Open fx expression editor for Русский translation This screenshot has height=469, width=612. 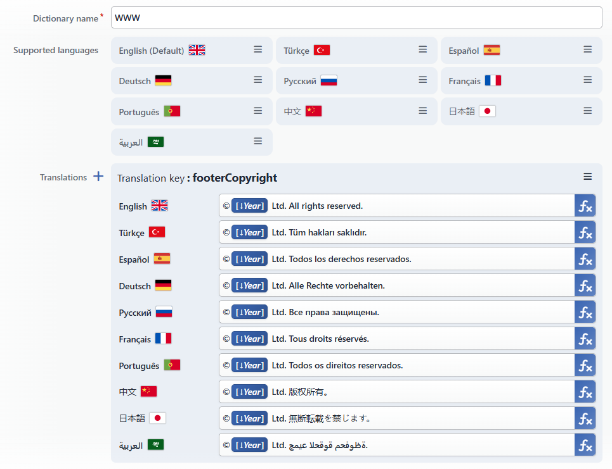point(585,311)
